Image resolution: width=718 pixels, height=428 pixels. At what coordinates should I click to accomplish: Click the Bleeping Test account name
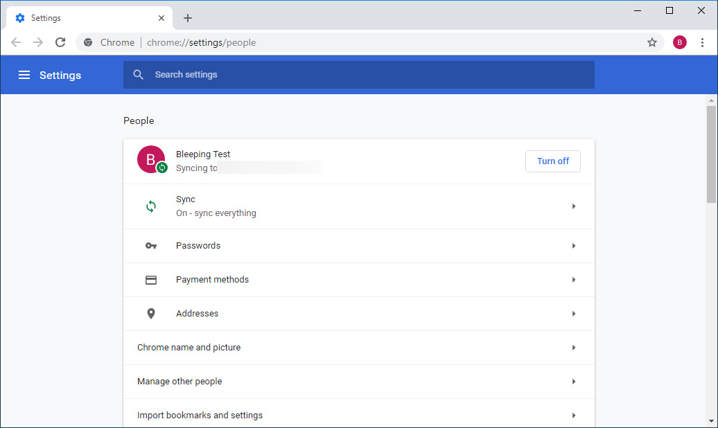203,154
